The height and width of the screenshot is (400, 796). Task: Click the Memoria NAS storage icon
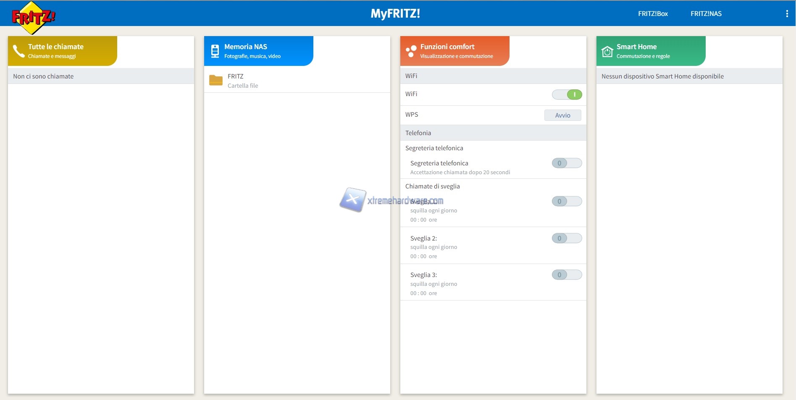point(215,51)
